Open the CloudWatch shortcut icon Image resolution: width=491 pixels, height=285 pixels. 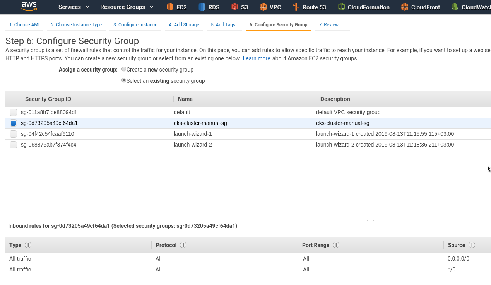click(x=455, y=7)
